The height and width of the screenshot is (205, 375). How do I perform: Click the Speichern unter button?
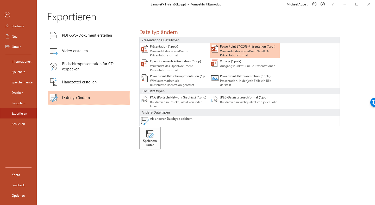(150, 138)
